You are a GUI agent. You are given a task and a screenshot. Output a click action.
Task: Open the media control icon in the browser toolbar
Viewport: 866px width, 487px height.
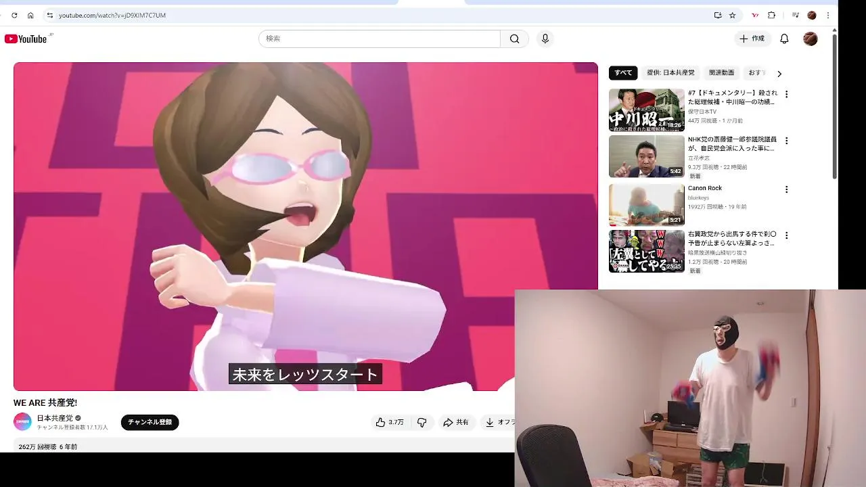(796, 15)
